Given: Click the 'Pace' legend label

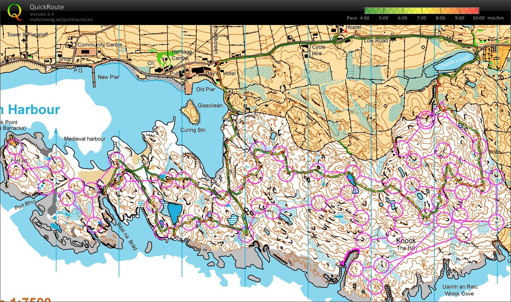Looking at the screenshot, I should pyautogui.click(x=352, y=18).
